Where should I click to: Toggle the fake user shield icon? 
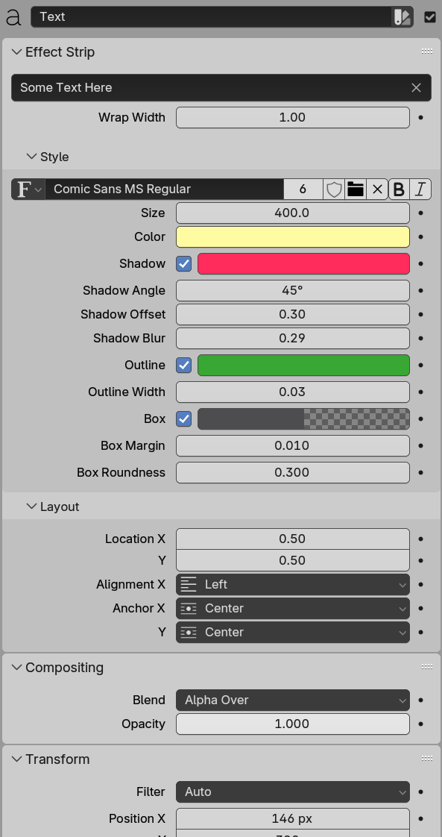point(334,189)
